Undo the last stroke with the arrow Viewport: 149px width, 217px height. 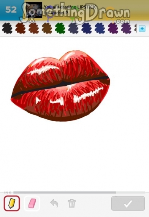tap(54, 203)
